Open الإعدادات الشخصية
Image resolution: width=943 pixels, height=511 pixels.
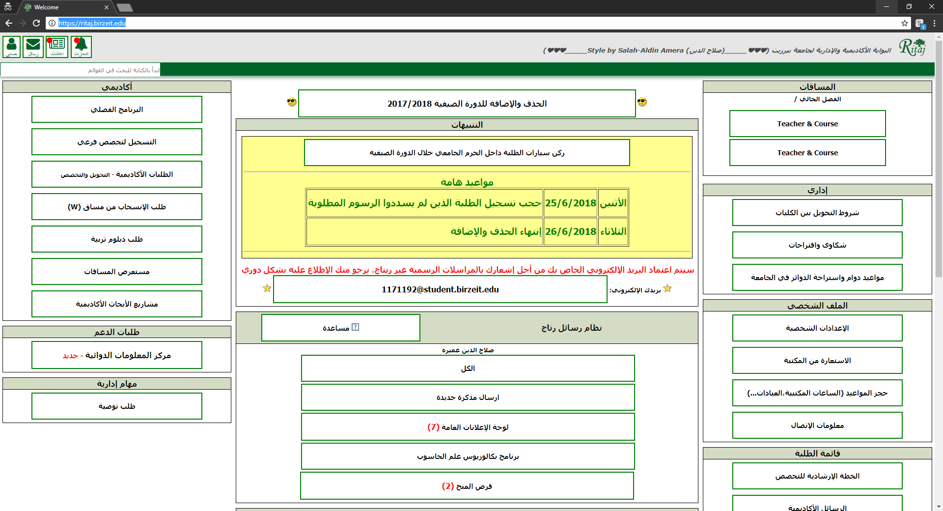(x=817, y=328)
